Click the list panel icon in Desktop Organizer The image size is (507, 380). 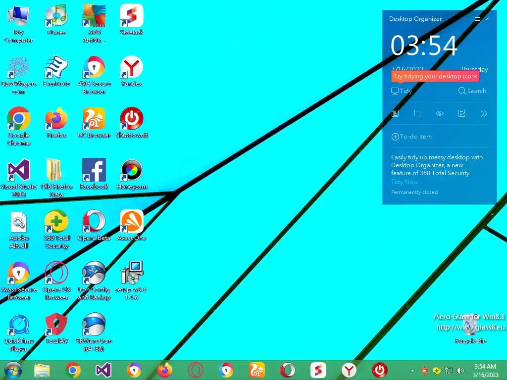pyautogui.click(x=395, y=113)
